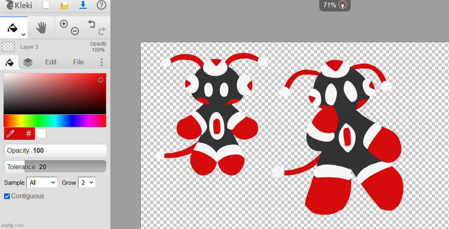This screenshot has width=449, height=229.
Task: Create a new image with blank page icon
Action: [x=46, y=5]
